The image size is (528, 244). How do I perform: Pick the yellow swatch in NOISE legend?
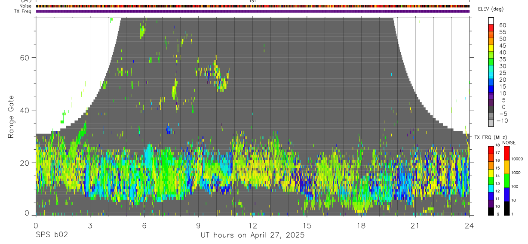tap(507, 167)
